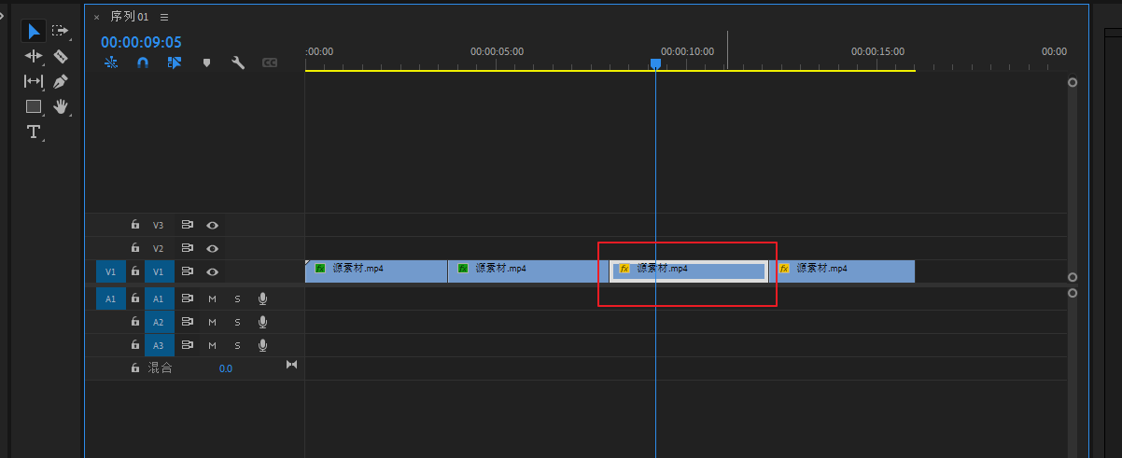Screen dimensions: 1122x458
Task: Click the blue playhead marker on ruler
Action: (655, 63)
